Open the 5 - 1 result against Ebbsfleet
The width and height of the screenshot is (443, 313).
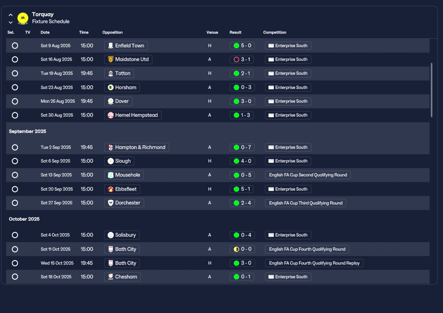pyautogui.click(x=242, y=189)
